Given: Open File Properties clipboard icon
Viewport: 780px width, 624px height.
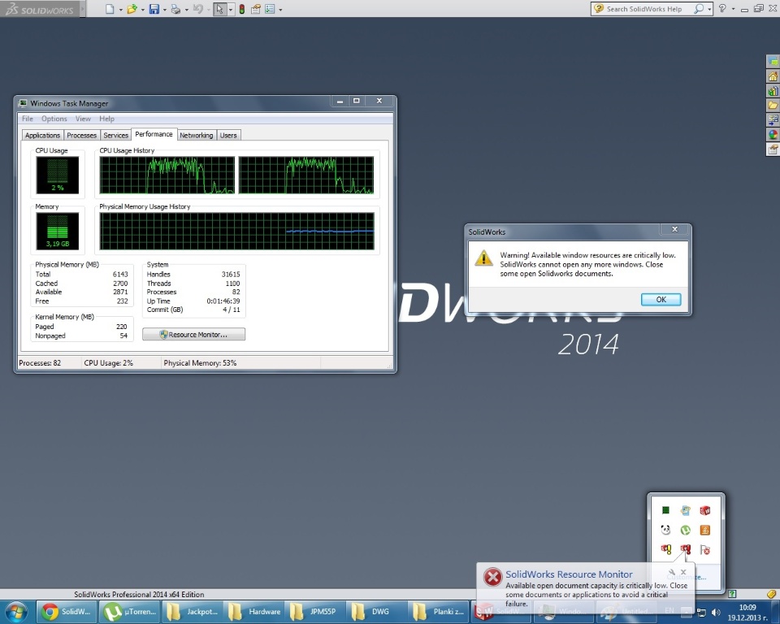Looking at the screenshot, I should 256,9.
